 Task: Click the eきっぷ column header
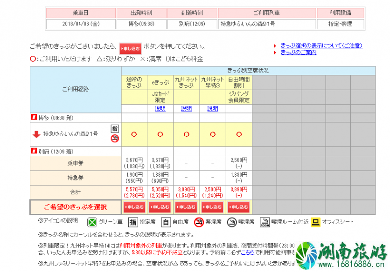[160, 83]
